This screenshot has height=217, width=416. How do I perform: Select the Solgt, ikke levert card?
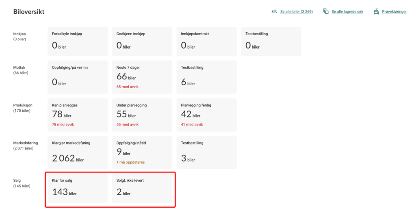(142, 188)
